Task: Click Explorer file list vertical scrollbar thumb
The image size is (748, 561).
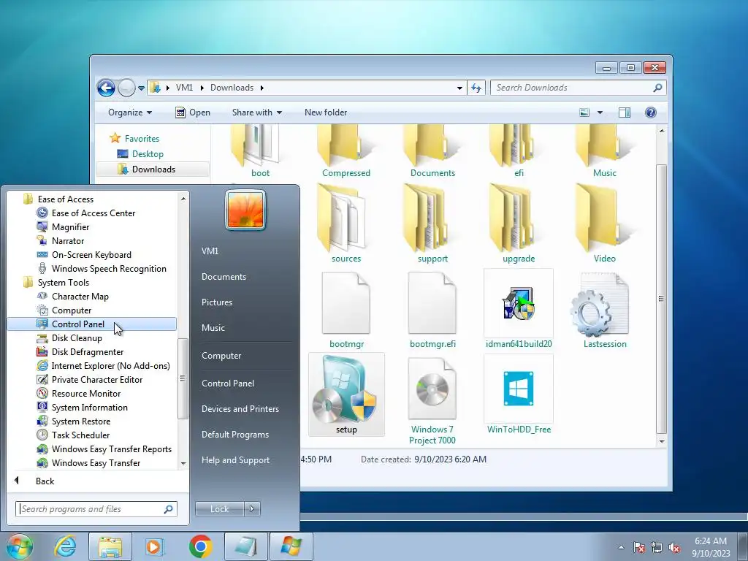Action: pos(661,298)
